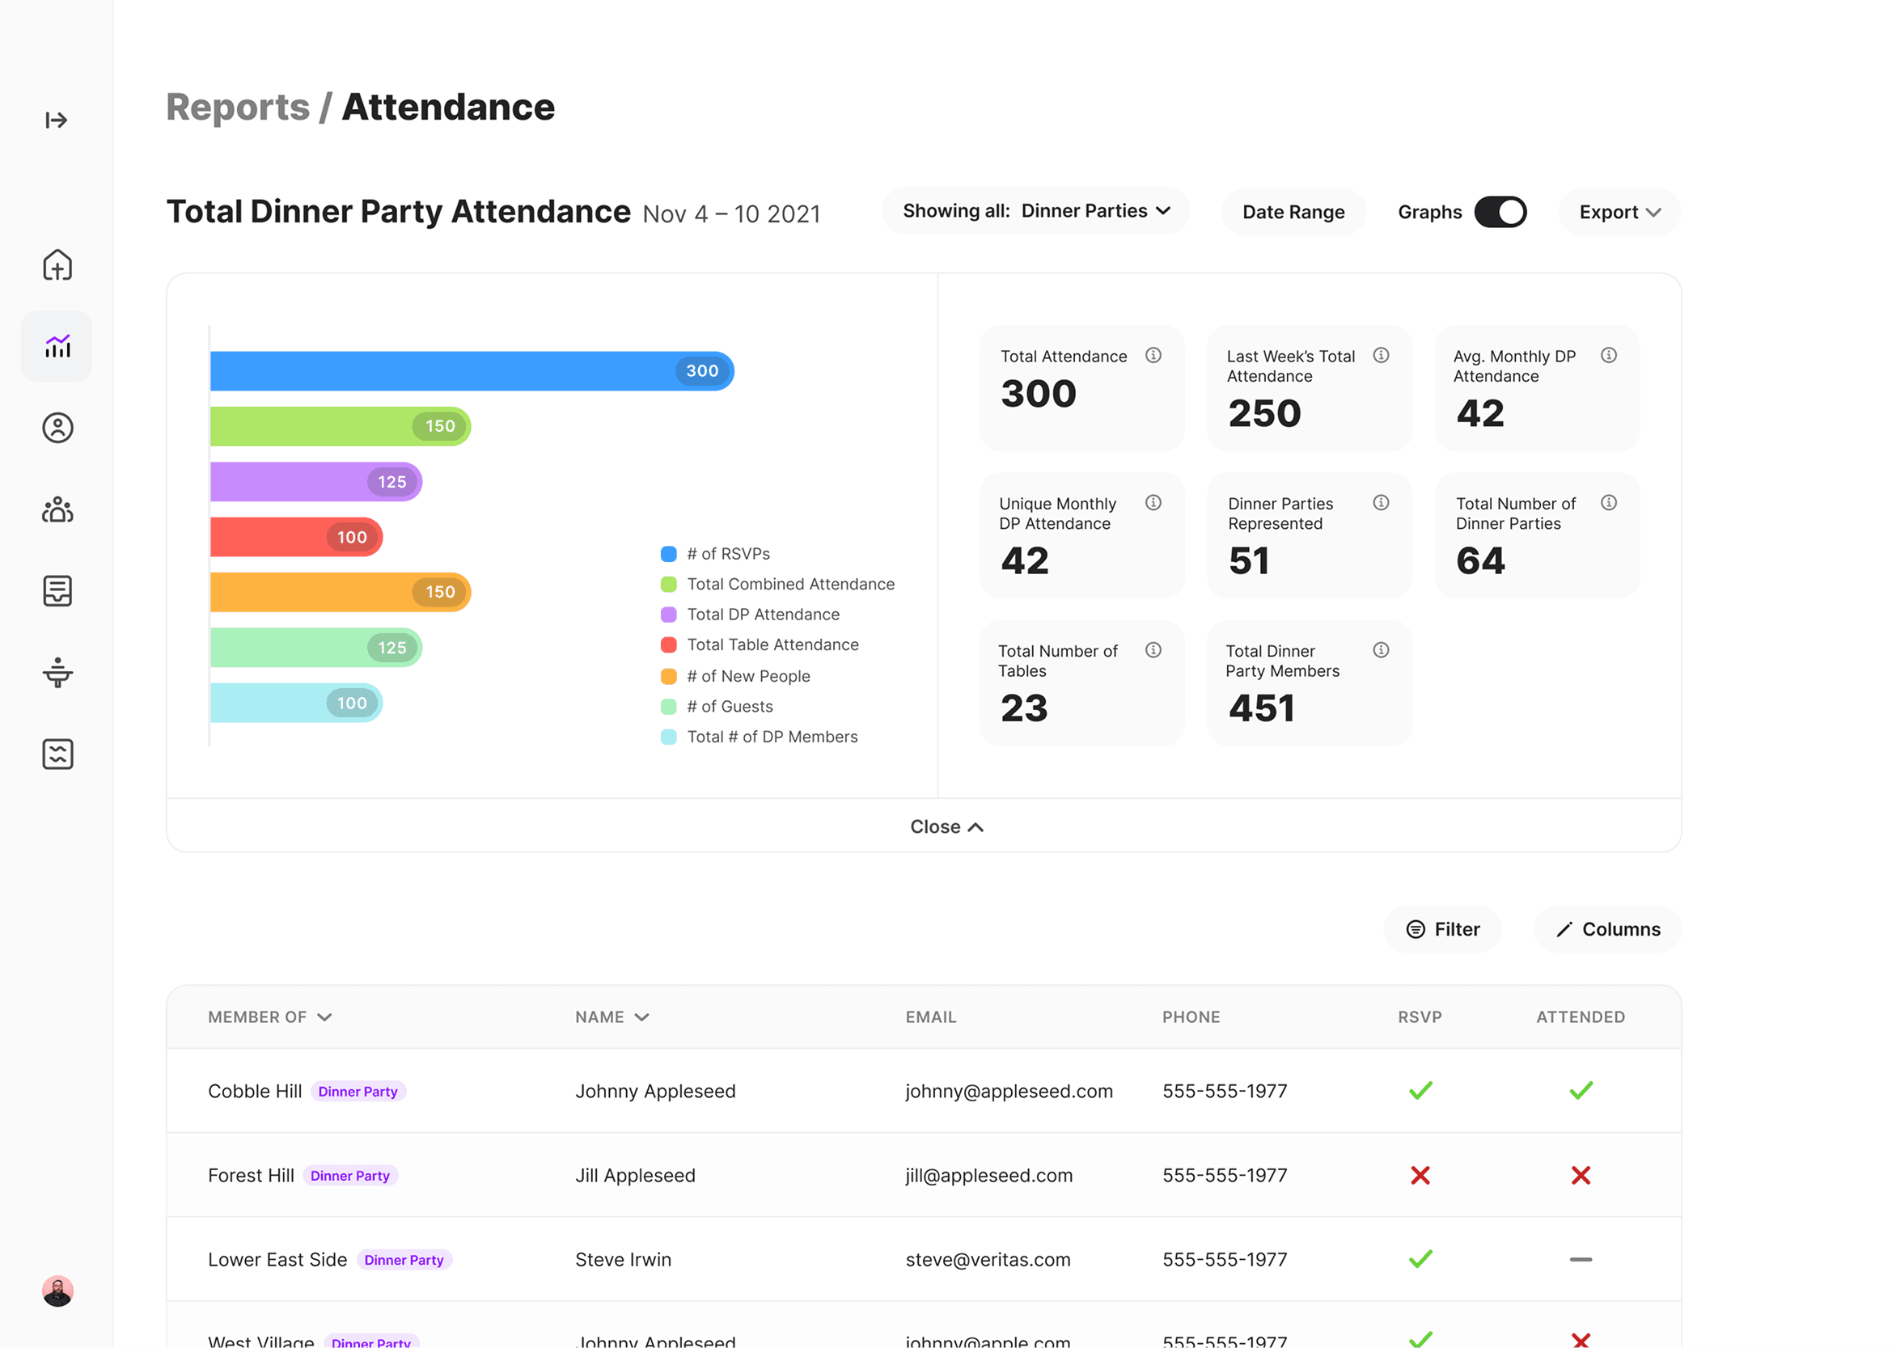Click the blue # of RSVPs legend swatch
1896x1348 pixels.
pos(668,554)
